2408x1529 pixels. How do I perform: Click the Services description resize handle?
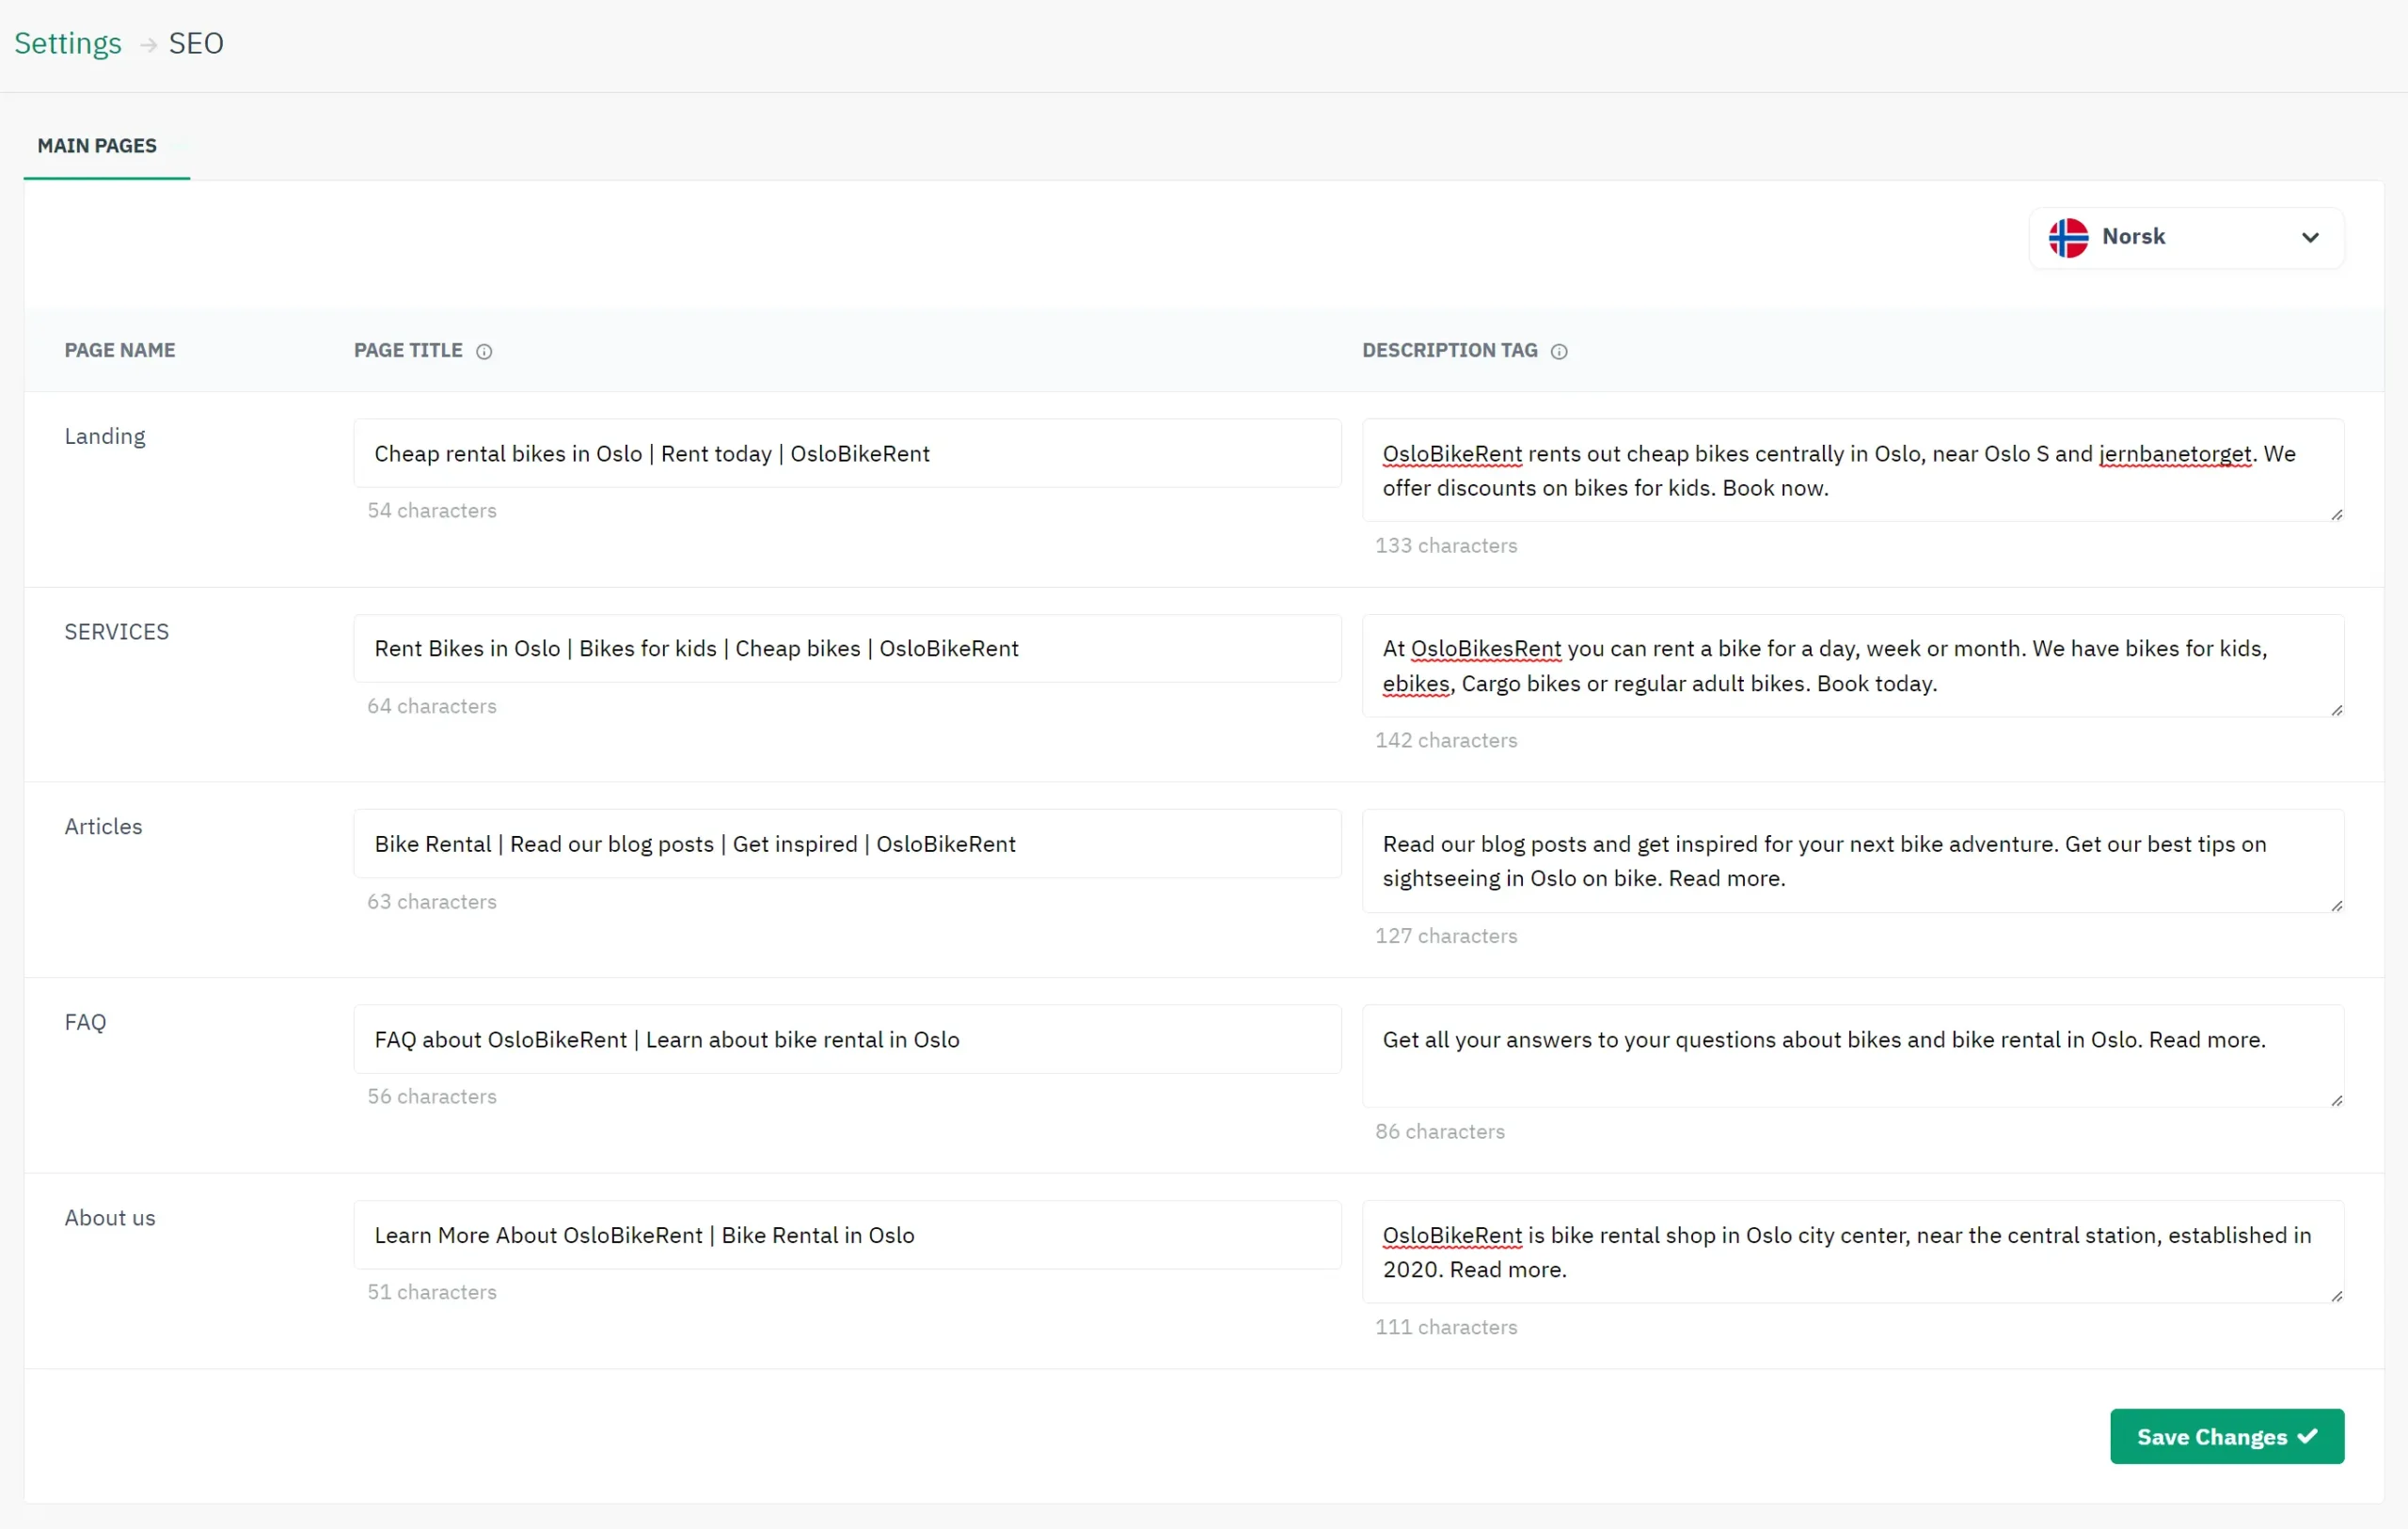[x=2336, y=710]
